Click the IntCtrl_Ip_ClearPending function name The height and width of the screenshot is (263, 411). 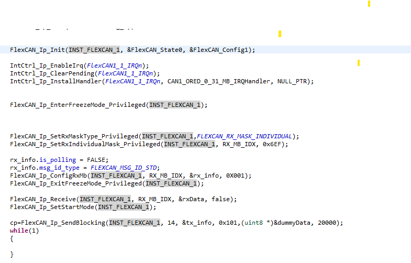[x=52, y=73]
